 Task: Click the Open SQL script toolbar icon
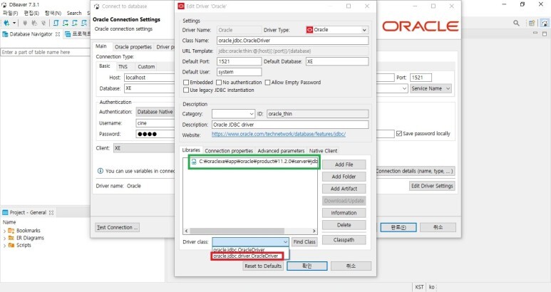pos(66,23)
